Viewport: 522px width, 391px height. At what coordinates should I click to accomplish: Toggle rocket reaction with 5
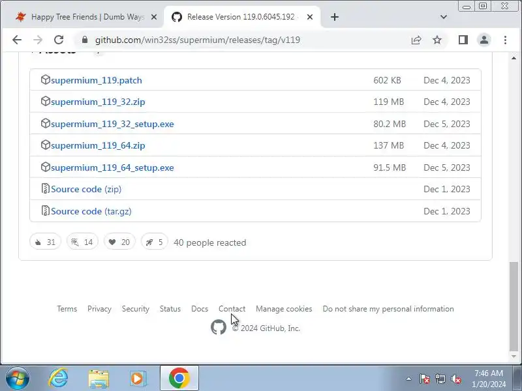point(155,242)
